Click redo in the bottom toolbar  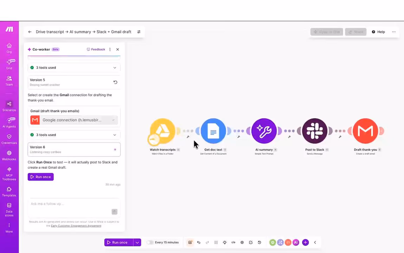pyautogui.click(x=207, y=242)
